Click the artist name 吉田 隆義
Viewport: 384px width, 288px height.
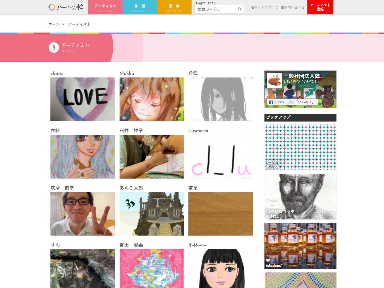coord(131,245)
